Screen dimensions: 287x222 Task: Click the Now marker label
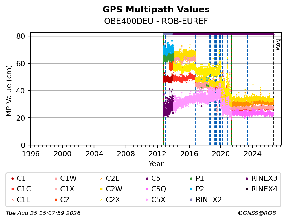pyautogui.click(x=278, y=45)
